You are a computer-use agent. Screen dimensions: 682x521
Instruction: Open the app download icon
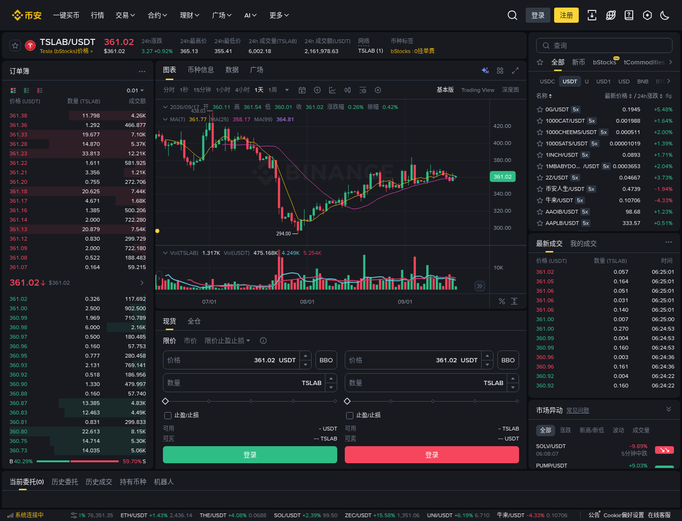tap(592, 15)
